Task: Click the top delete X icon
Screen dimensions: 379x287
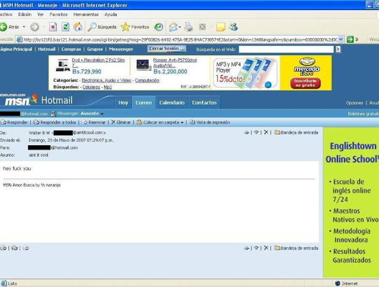Action: pyautogui.click(x=266, y=132)
